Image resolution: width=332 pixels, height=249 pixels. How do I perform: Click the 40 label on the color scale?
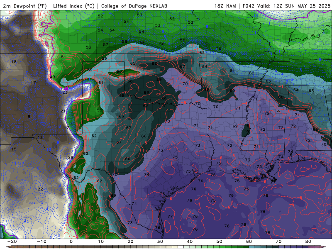coord(190,242)
